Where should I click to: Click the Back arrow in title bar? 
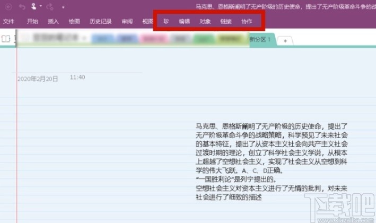8,7
